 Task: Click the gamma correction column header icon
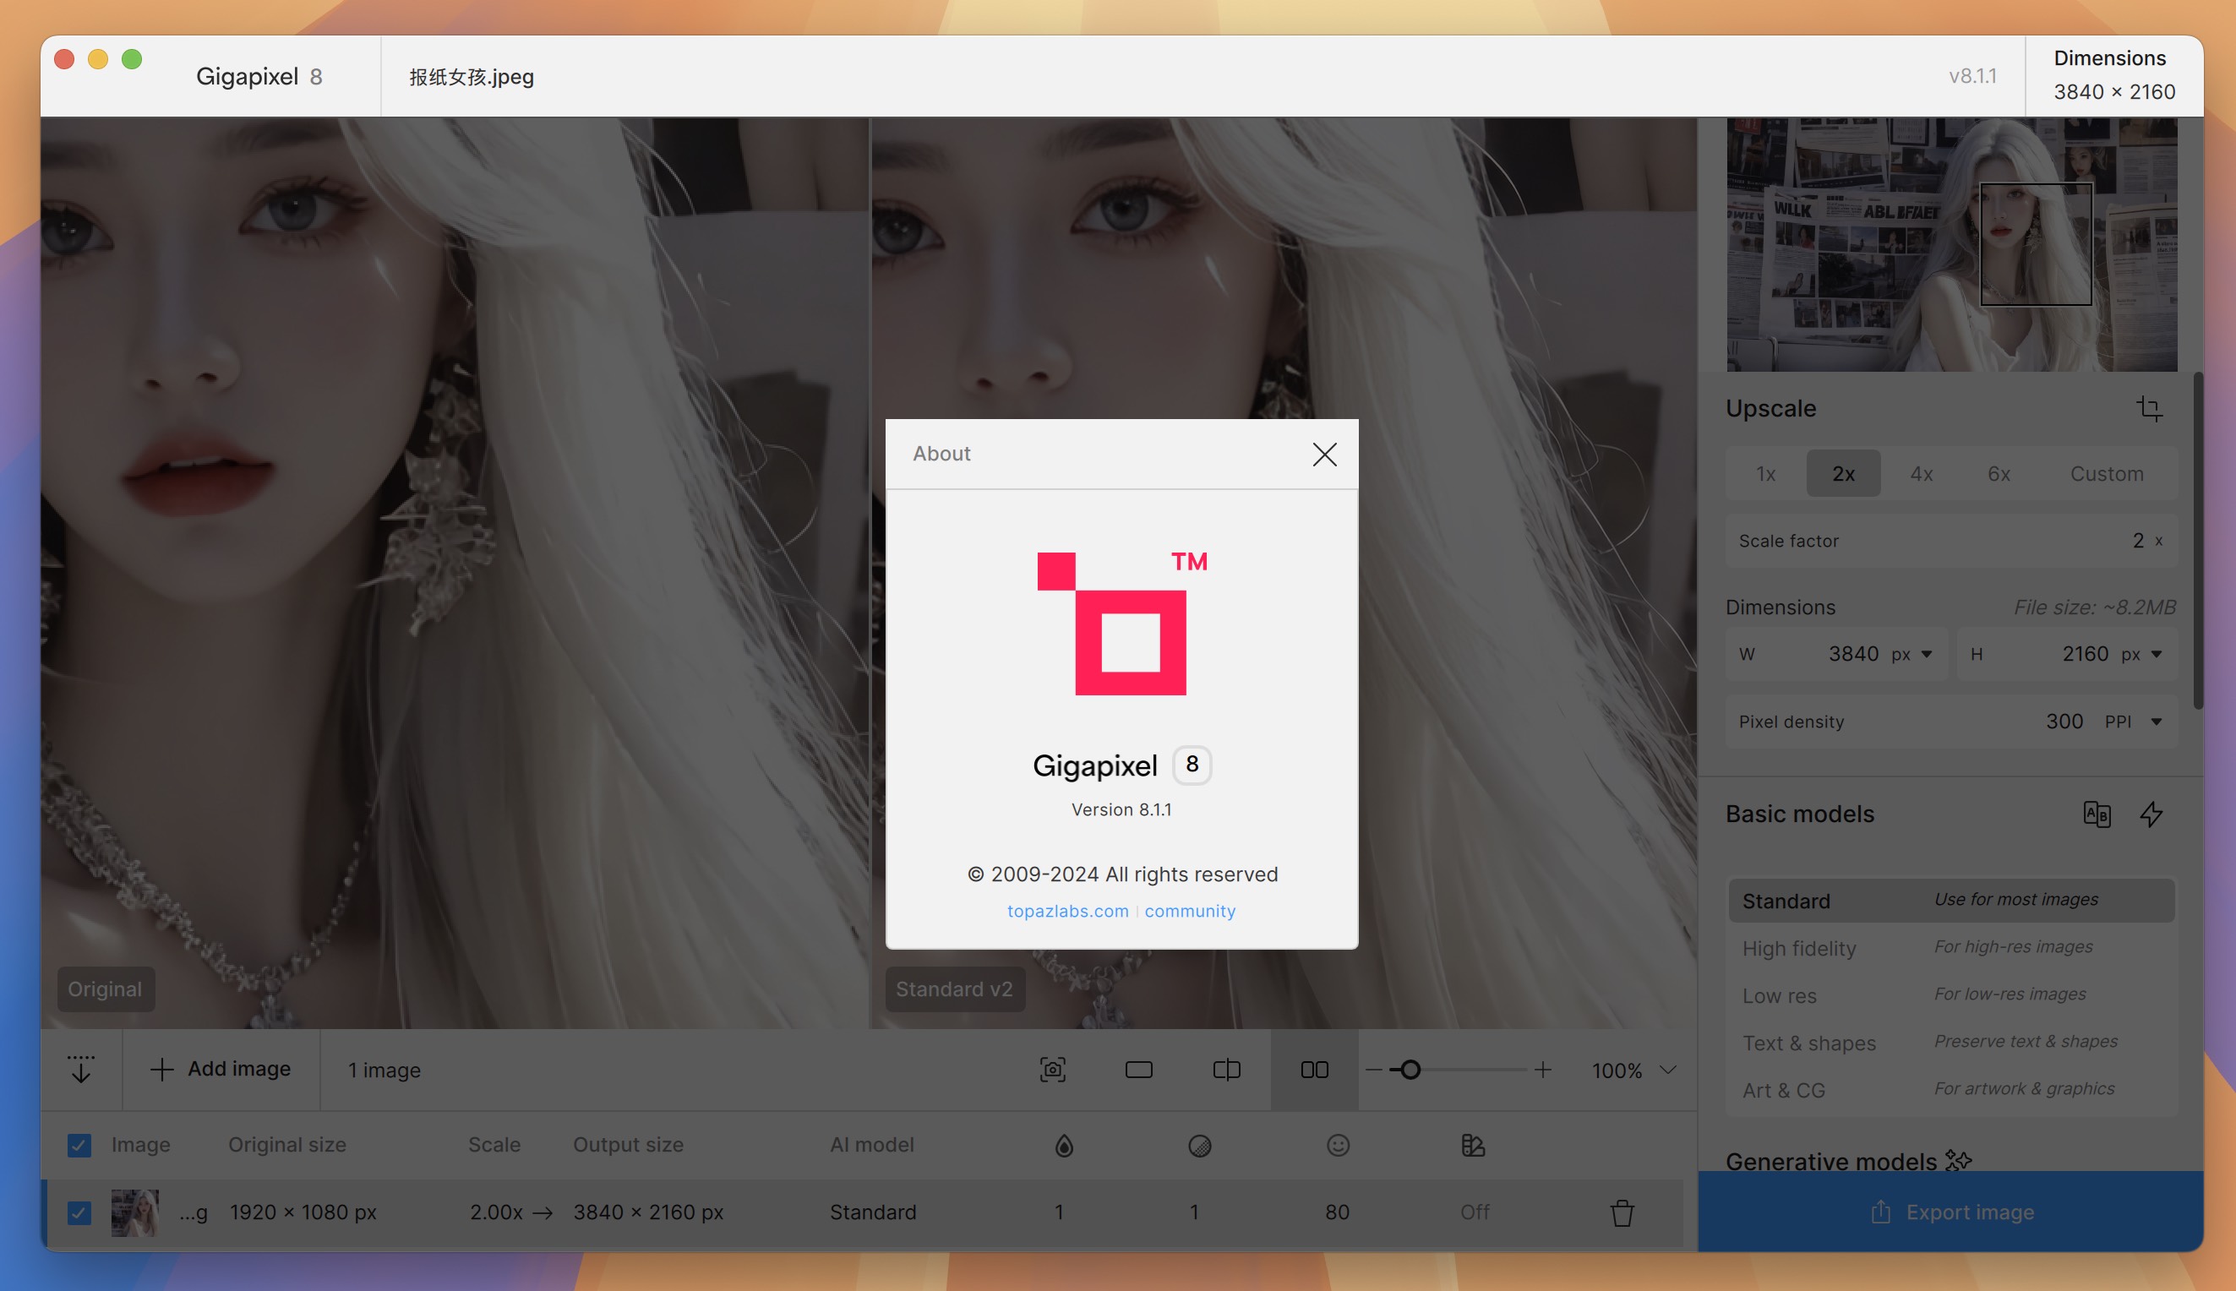click(x=1473, y=1146)
